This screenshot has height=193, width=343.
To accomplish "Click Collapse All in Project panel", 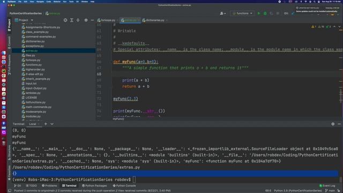I will coord(78,20).
